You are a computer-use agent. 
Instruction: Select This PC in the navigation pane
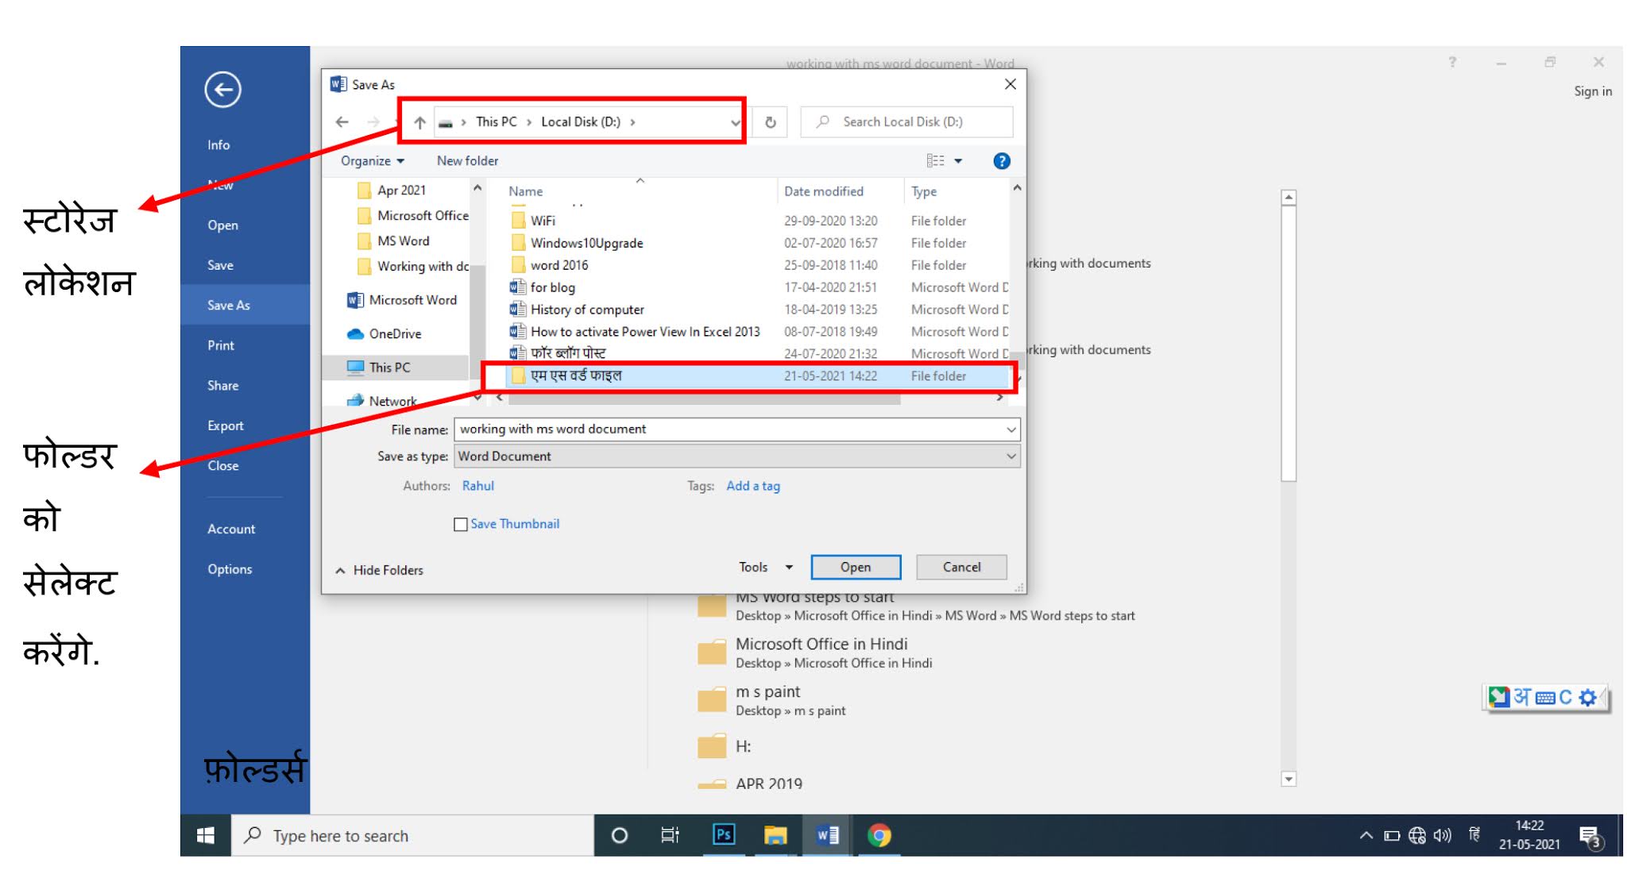coord(389,368)
